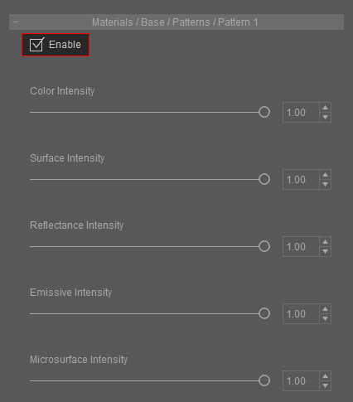Screen dimensions: 353x402
Task: Click the Reflectance Intensity slider track midpoint
Action: [150, 246]
